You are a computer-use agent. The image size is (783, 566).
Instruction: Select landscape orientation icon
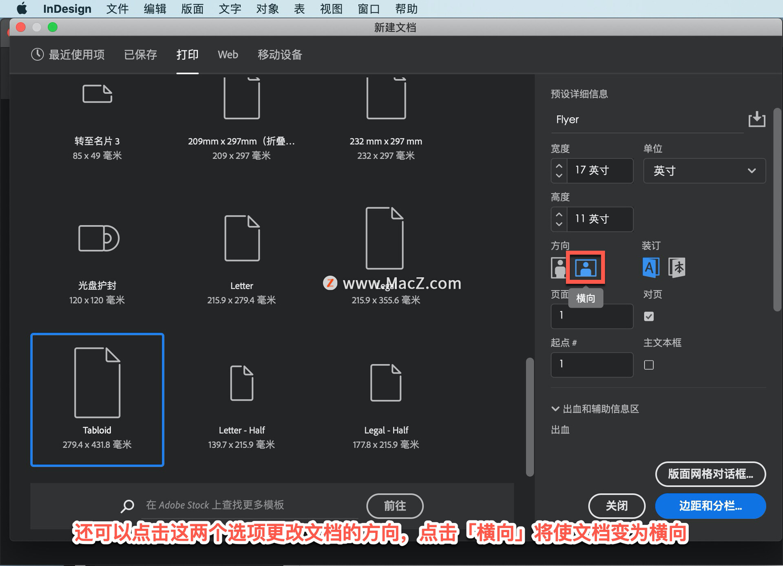(x=585, y=268)
